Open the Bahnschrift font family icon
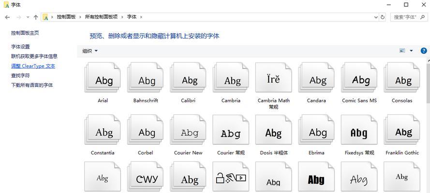The height and width of the screenshot is (193, 430). pos(145,78)
